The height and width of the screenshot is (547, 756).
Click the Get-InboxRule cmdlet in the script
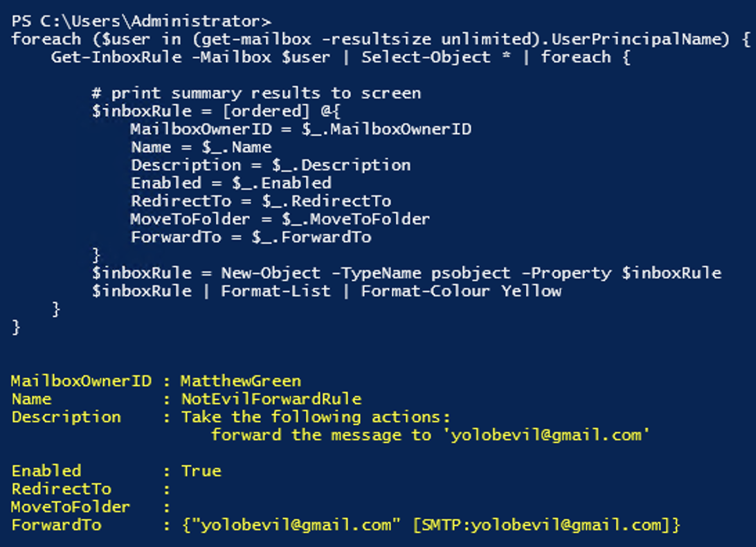click(116, 57)
